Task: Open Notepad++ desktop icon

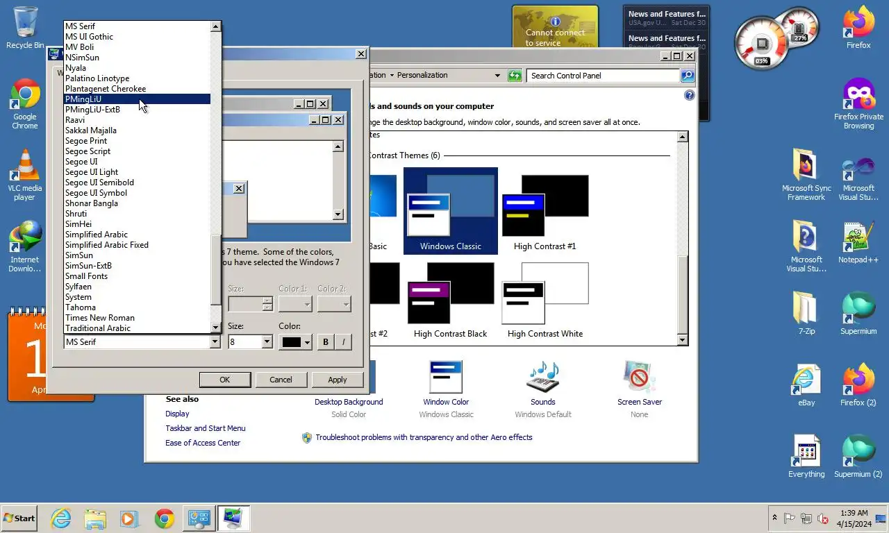Action: pos(858,243)
